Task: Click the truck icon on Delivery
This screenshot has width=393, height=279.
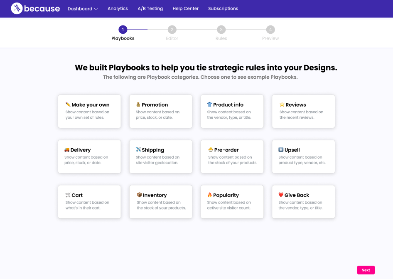Action: (x=66, y=149)
